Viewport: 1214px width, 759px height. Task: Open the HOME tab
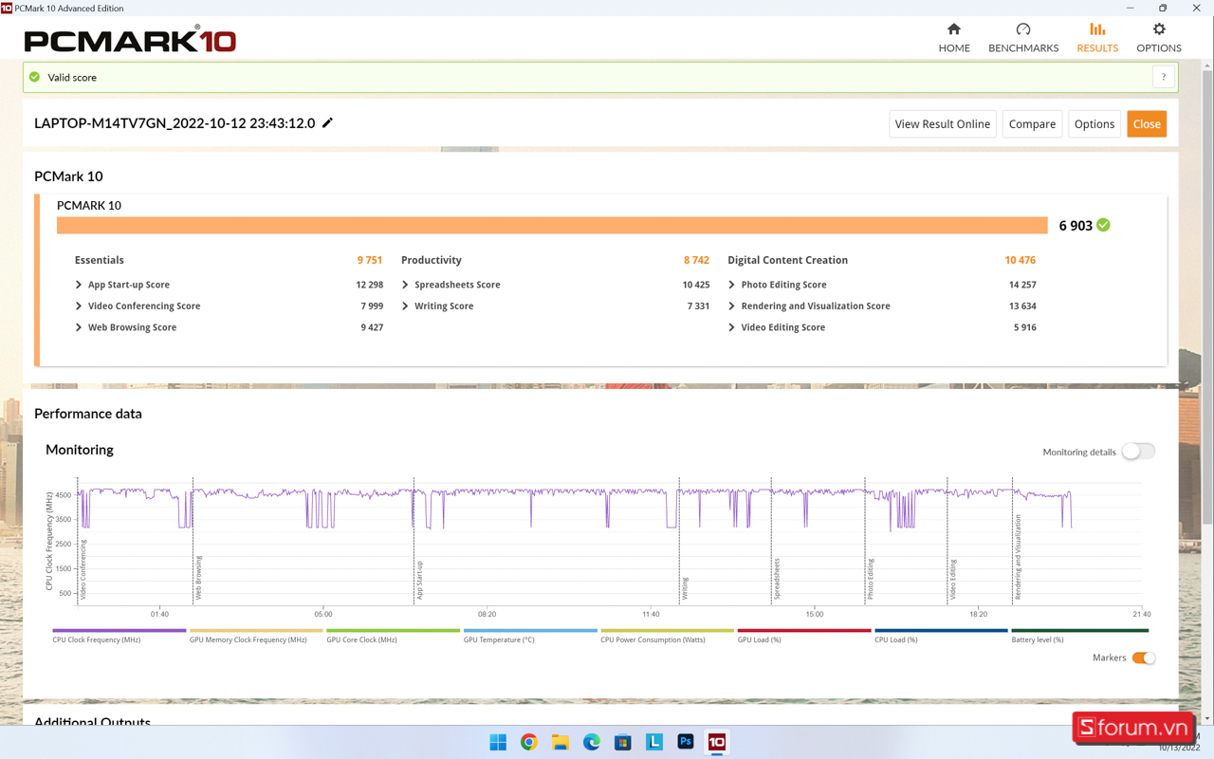click(x=954, y=38)
